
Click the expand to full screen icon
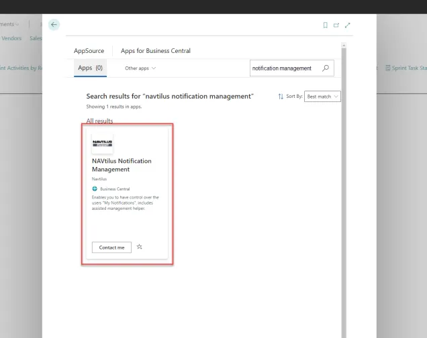click(x=348, y=25)
